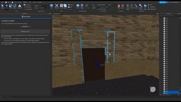Apply Negate to selected part

pos(82,6)
